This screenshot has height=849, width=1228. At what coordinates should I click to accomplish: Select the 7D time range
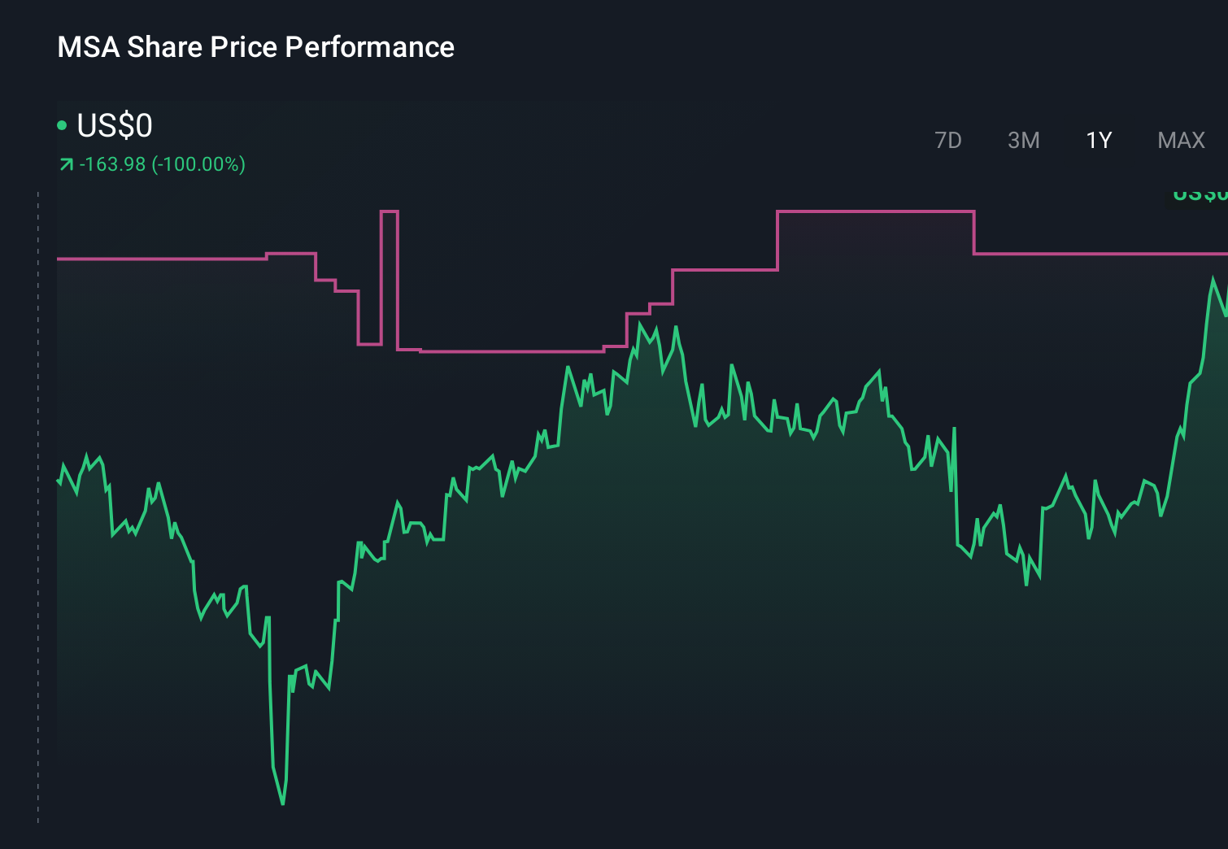point(948,140)
